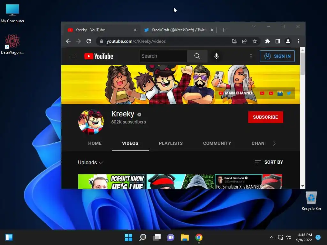The image size is (327, 245).
Task: Click the page scroll-down arrow
Action: click(302, 186)
